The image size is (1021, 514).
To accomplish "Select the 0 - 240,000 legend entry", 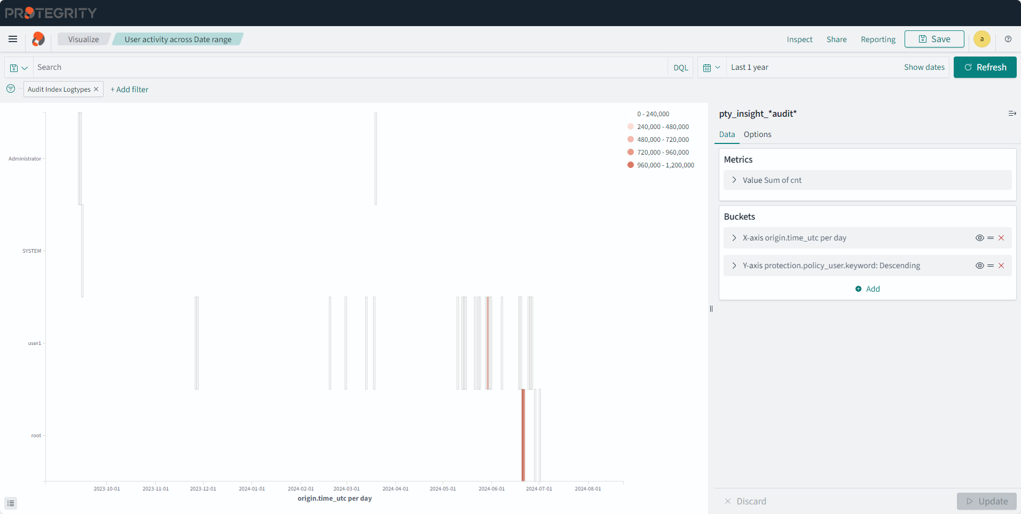I will click(x=653, y=114).
